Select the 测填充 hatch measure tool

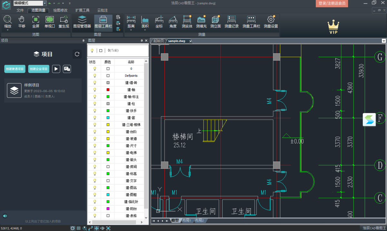point(201,22)
